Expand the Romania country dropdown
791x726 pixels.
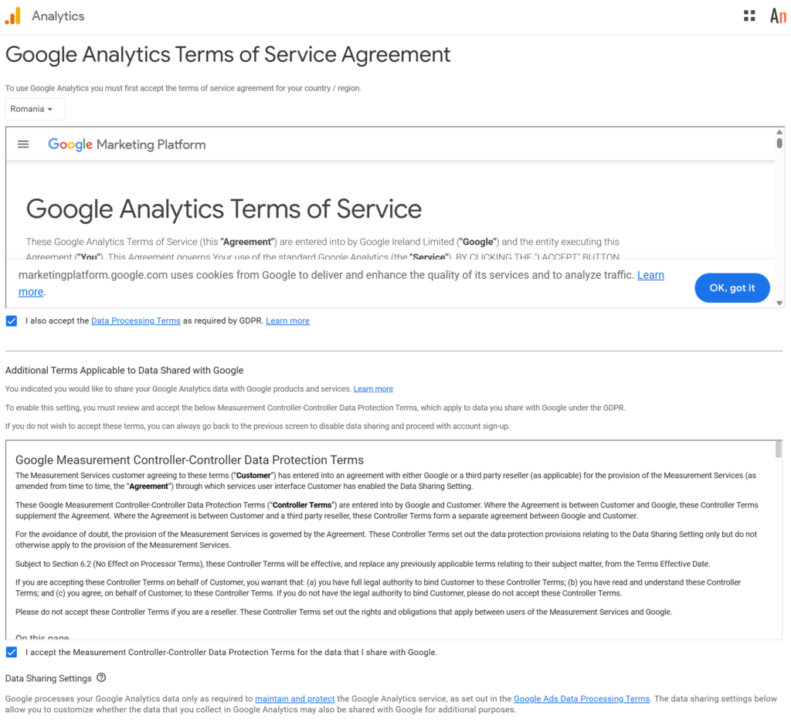pos(35,109)
